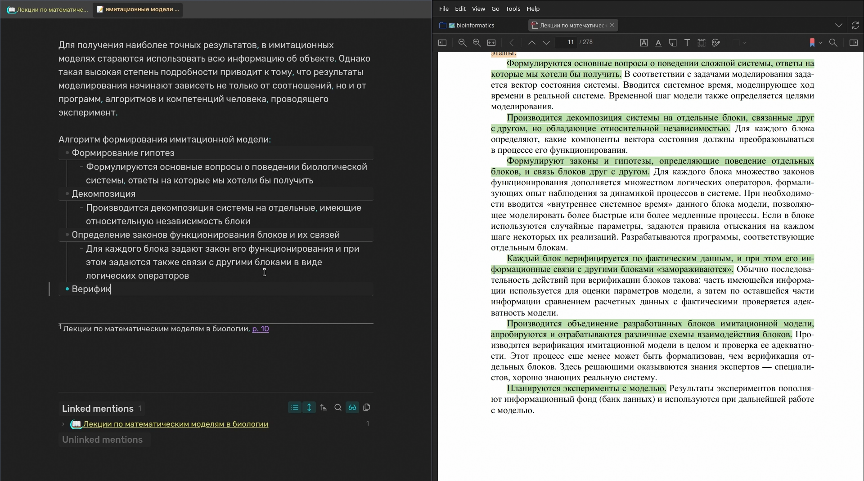Switch to the bioinformatics library tab
This screenshot has width=864, height=481.
click(471, 25)
